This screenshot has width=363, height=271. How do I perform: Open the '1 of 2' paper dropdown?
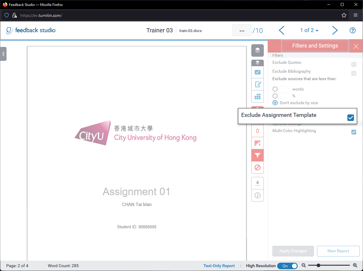click(x=309, y=30)
